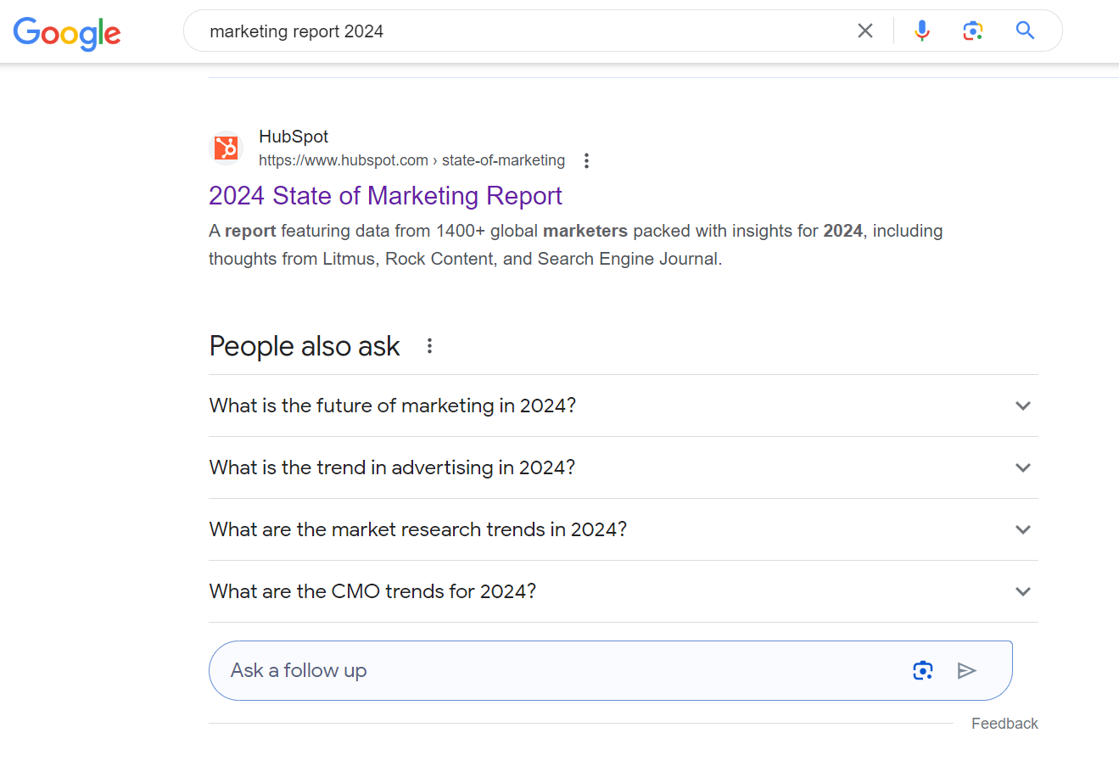Expand 'What are the CMO trends for 2024?'
Screen dimensions: 1119x761
(624, 591)
